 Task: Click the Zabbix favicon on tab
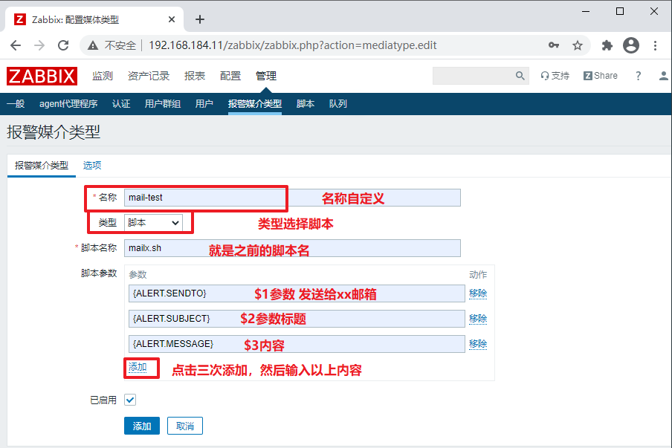tap(20, 20)
